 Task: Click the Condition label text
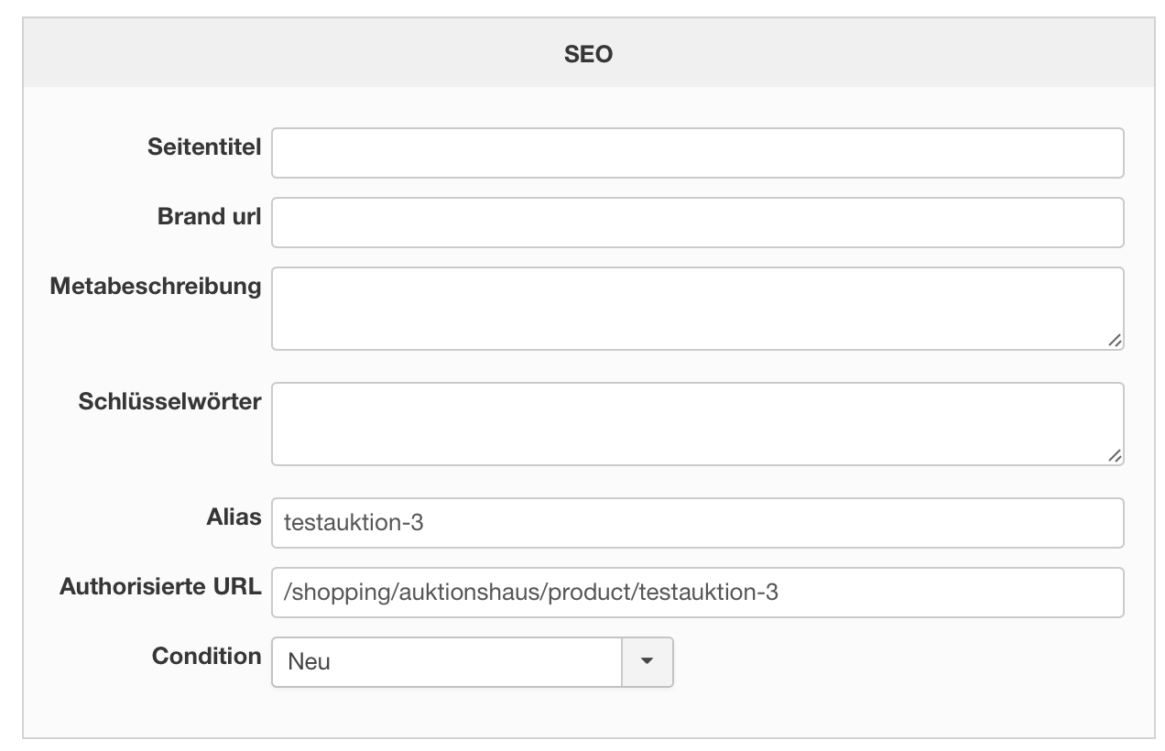207,656
